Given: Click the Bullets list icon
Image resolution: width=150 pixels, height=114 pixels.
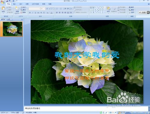Looking at the screenshot, I should coord(57,9).
